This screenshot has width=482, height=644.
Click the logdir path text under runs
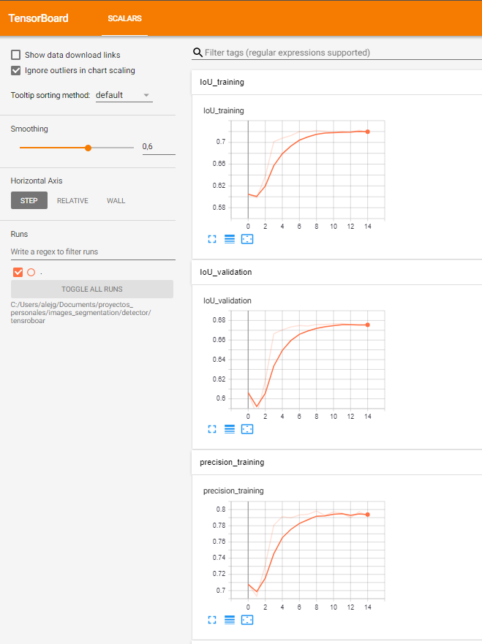coord(80,313)
